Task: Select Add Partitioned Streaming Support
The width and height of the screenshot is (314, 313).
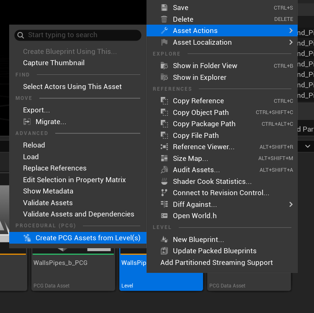Action: 216,262
